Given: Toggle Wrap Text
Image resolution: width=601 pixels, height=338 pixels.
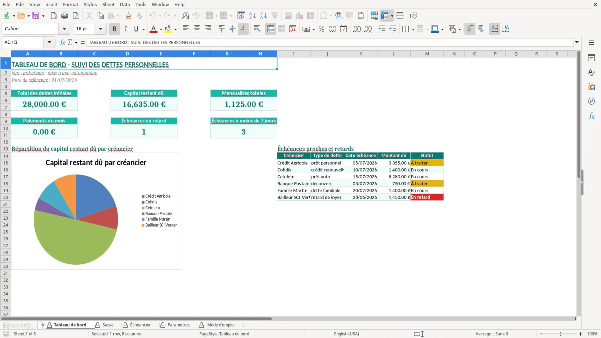Looking at the screenshot, I should point(257,29).
